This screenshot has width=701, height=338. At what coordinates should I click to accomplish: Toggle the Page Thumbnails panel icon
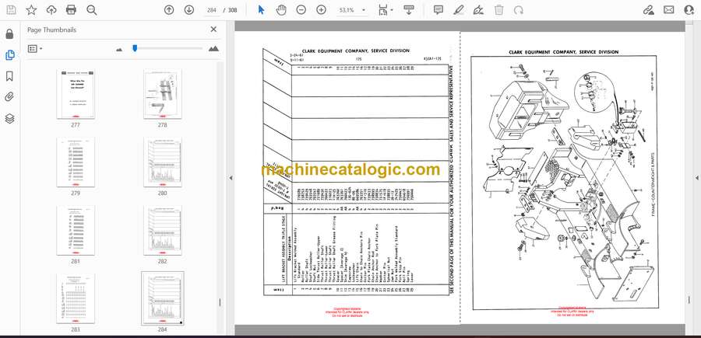[9, 55]
